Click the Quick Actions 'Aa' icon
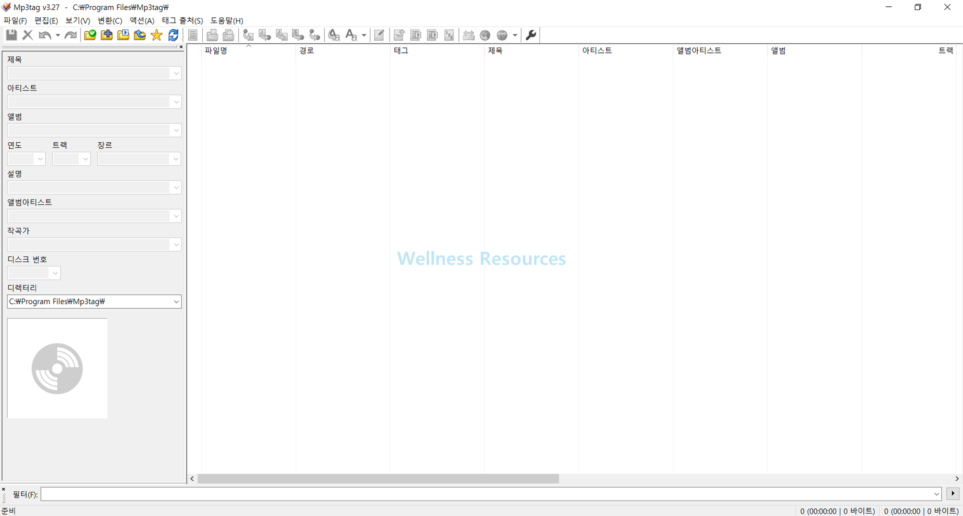 click(351, 35)
